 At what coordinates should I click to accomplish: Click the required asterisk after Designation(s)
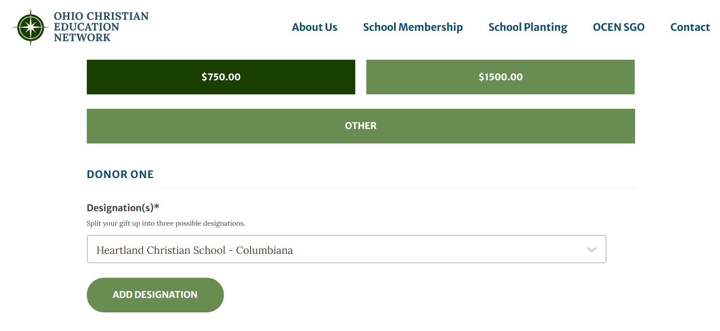[x=156, y=207]
